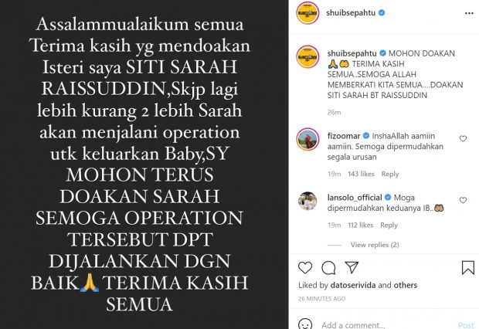
Task: Like the post with heart icon
Action: click(305, 267)
